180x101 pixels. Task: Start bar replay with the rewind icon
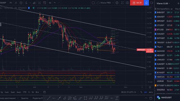[x=50, y=3]
